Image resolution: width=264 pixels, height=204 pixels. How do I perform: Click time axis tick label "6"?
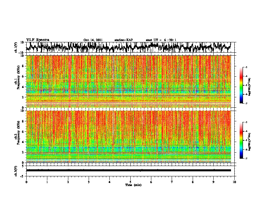[151, 182]
